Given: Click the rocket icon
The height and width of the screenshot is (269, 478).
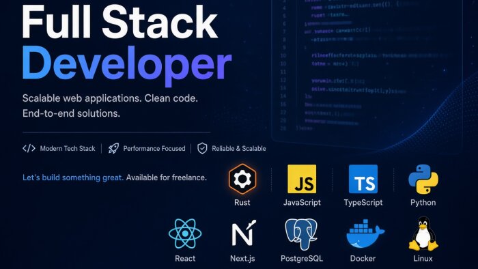Looking at the screenshot, I should 113,148.
